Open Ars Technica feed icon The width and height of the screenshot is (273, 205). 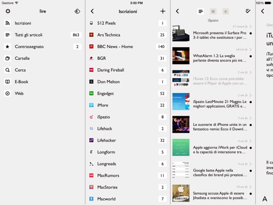(92, 35)
